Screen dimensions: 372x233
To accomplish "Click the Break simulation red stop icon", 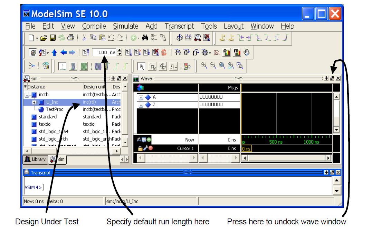I will (164, 52).
